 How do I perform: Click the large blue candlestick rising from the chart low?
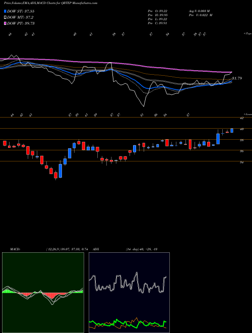click(x=60, y=171)
